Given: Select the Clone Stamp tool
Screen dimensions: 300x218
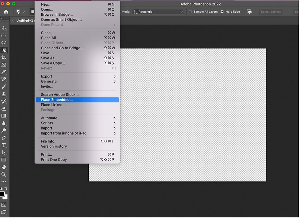Looking at the screenshot, I should 4,94.
